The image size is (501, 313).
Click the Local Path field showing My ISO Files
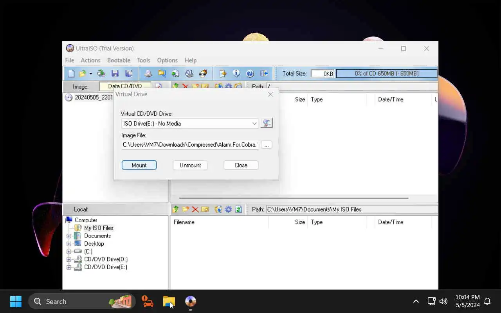352,209
